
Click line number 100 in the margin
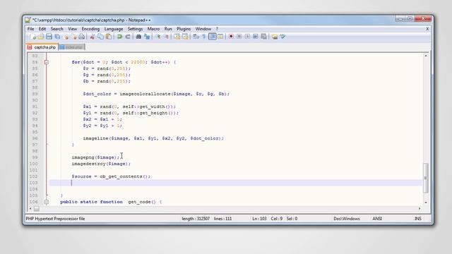pyautogui.click(x=33, y=164)
